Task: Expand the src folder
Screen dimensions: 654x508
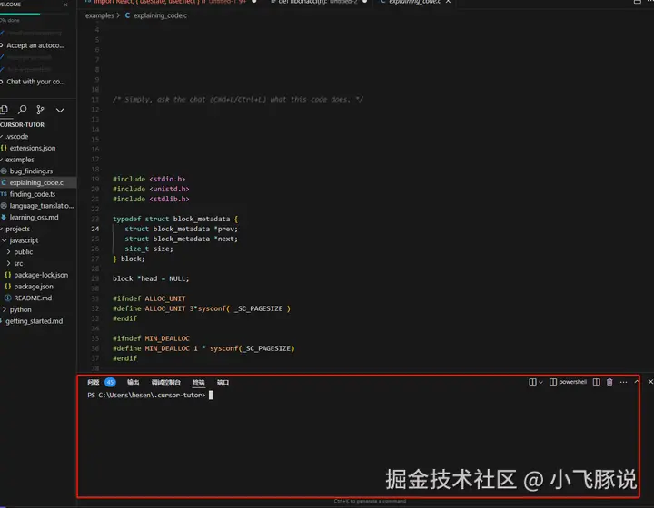Action: pos(18,263)
